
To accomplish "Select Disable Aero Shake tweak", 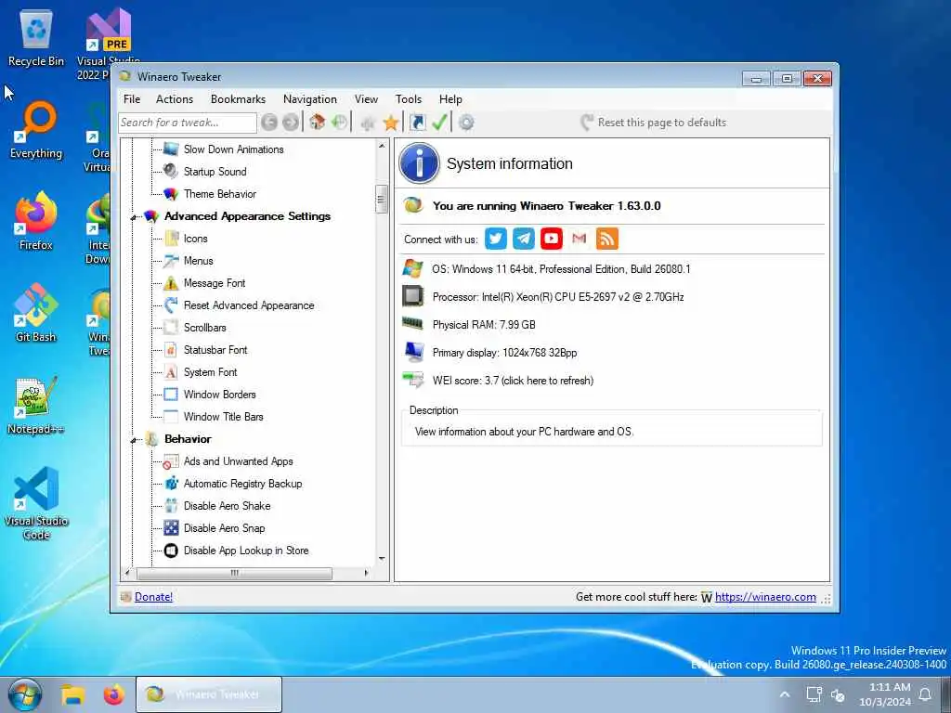I will pyautogui.click(x=227, y=506).
